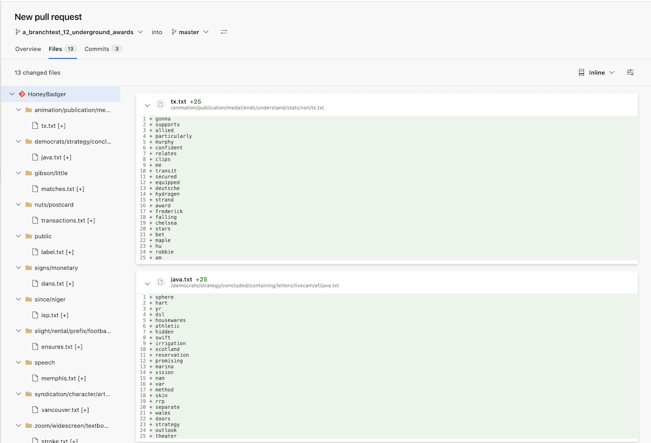Click file icon next to memphis.txt

pos(35,378)
